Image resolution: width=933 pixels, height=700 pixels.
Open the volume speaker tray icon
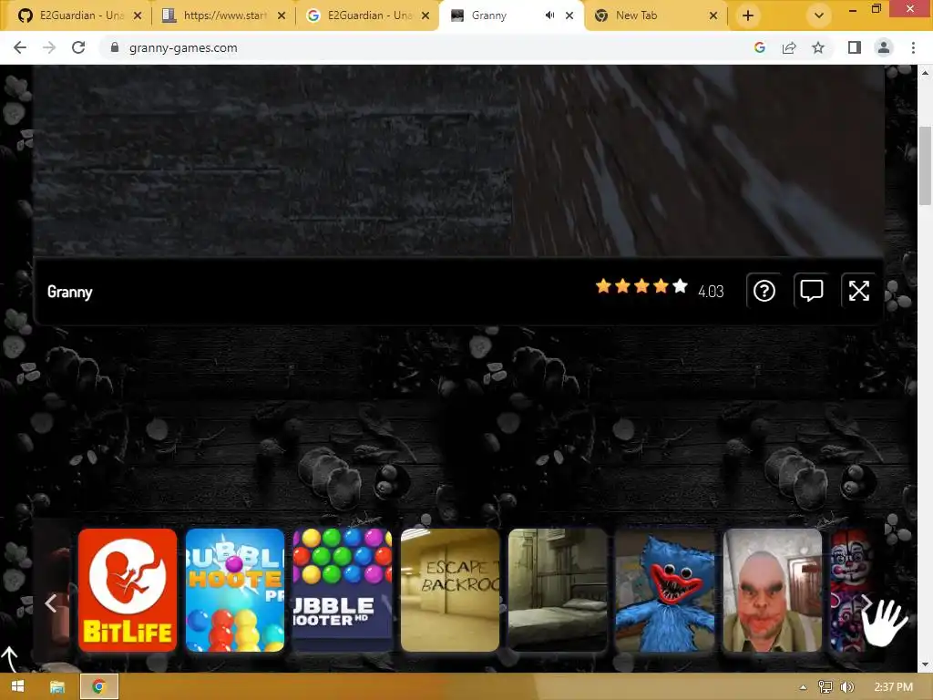pyautogui.click(x=847, y=687)
